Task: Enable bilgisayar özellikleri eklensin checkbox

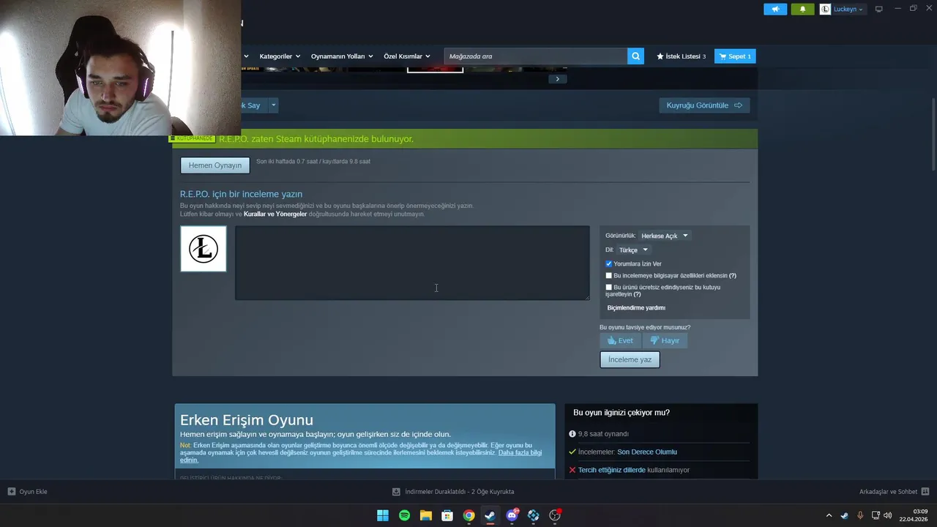Action: (x=608, y=276)
